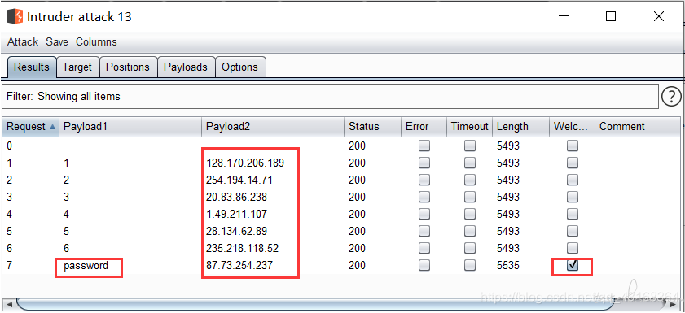Select payload 254.194.14.71
The image size is (685, 313).
click(x=239, y=180)
